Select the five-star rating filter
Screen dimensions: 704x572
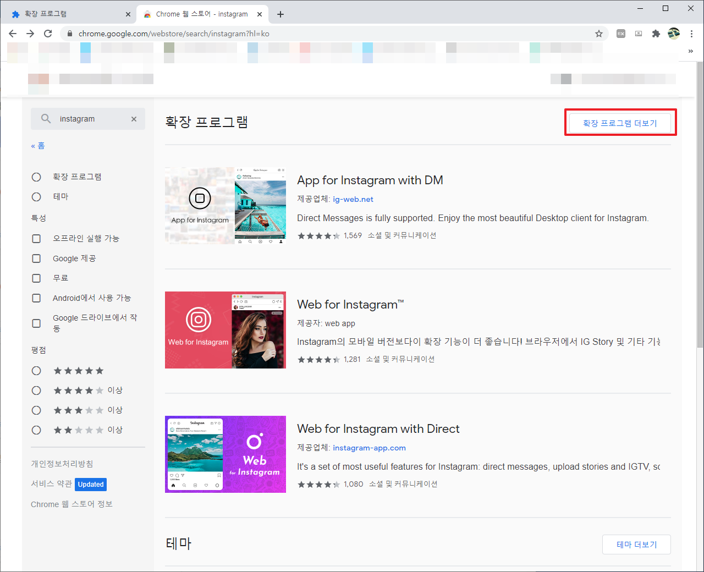pyautogui.click(x=36, y=371)
